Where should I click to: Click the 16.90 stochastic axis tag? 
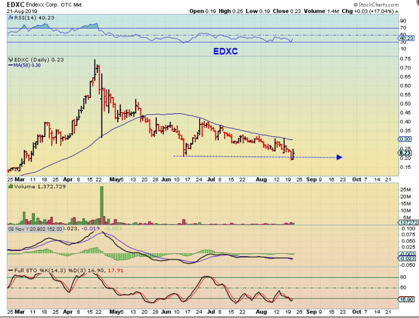(406, 299)
